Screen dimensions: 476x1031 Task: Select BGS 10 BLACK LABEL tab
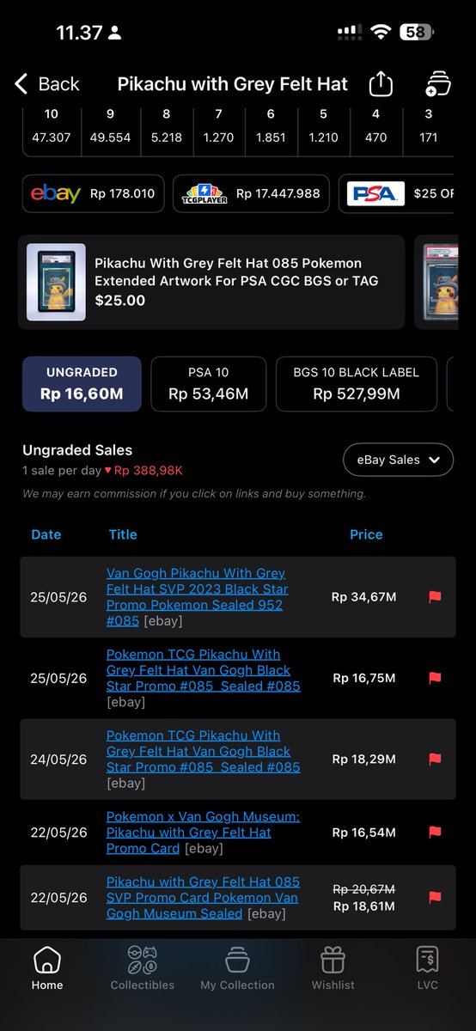pyautogui.click(x=357, y=384)
